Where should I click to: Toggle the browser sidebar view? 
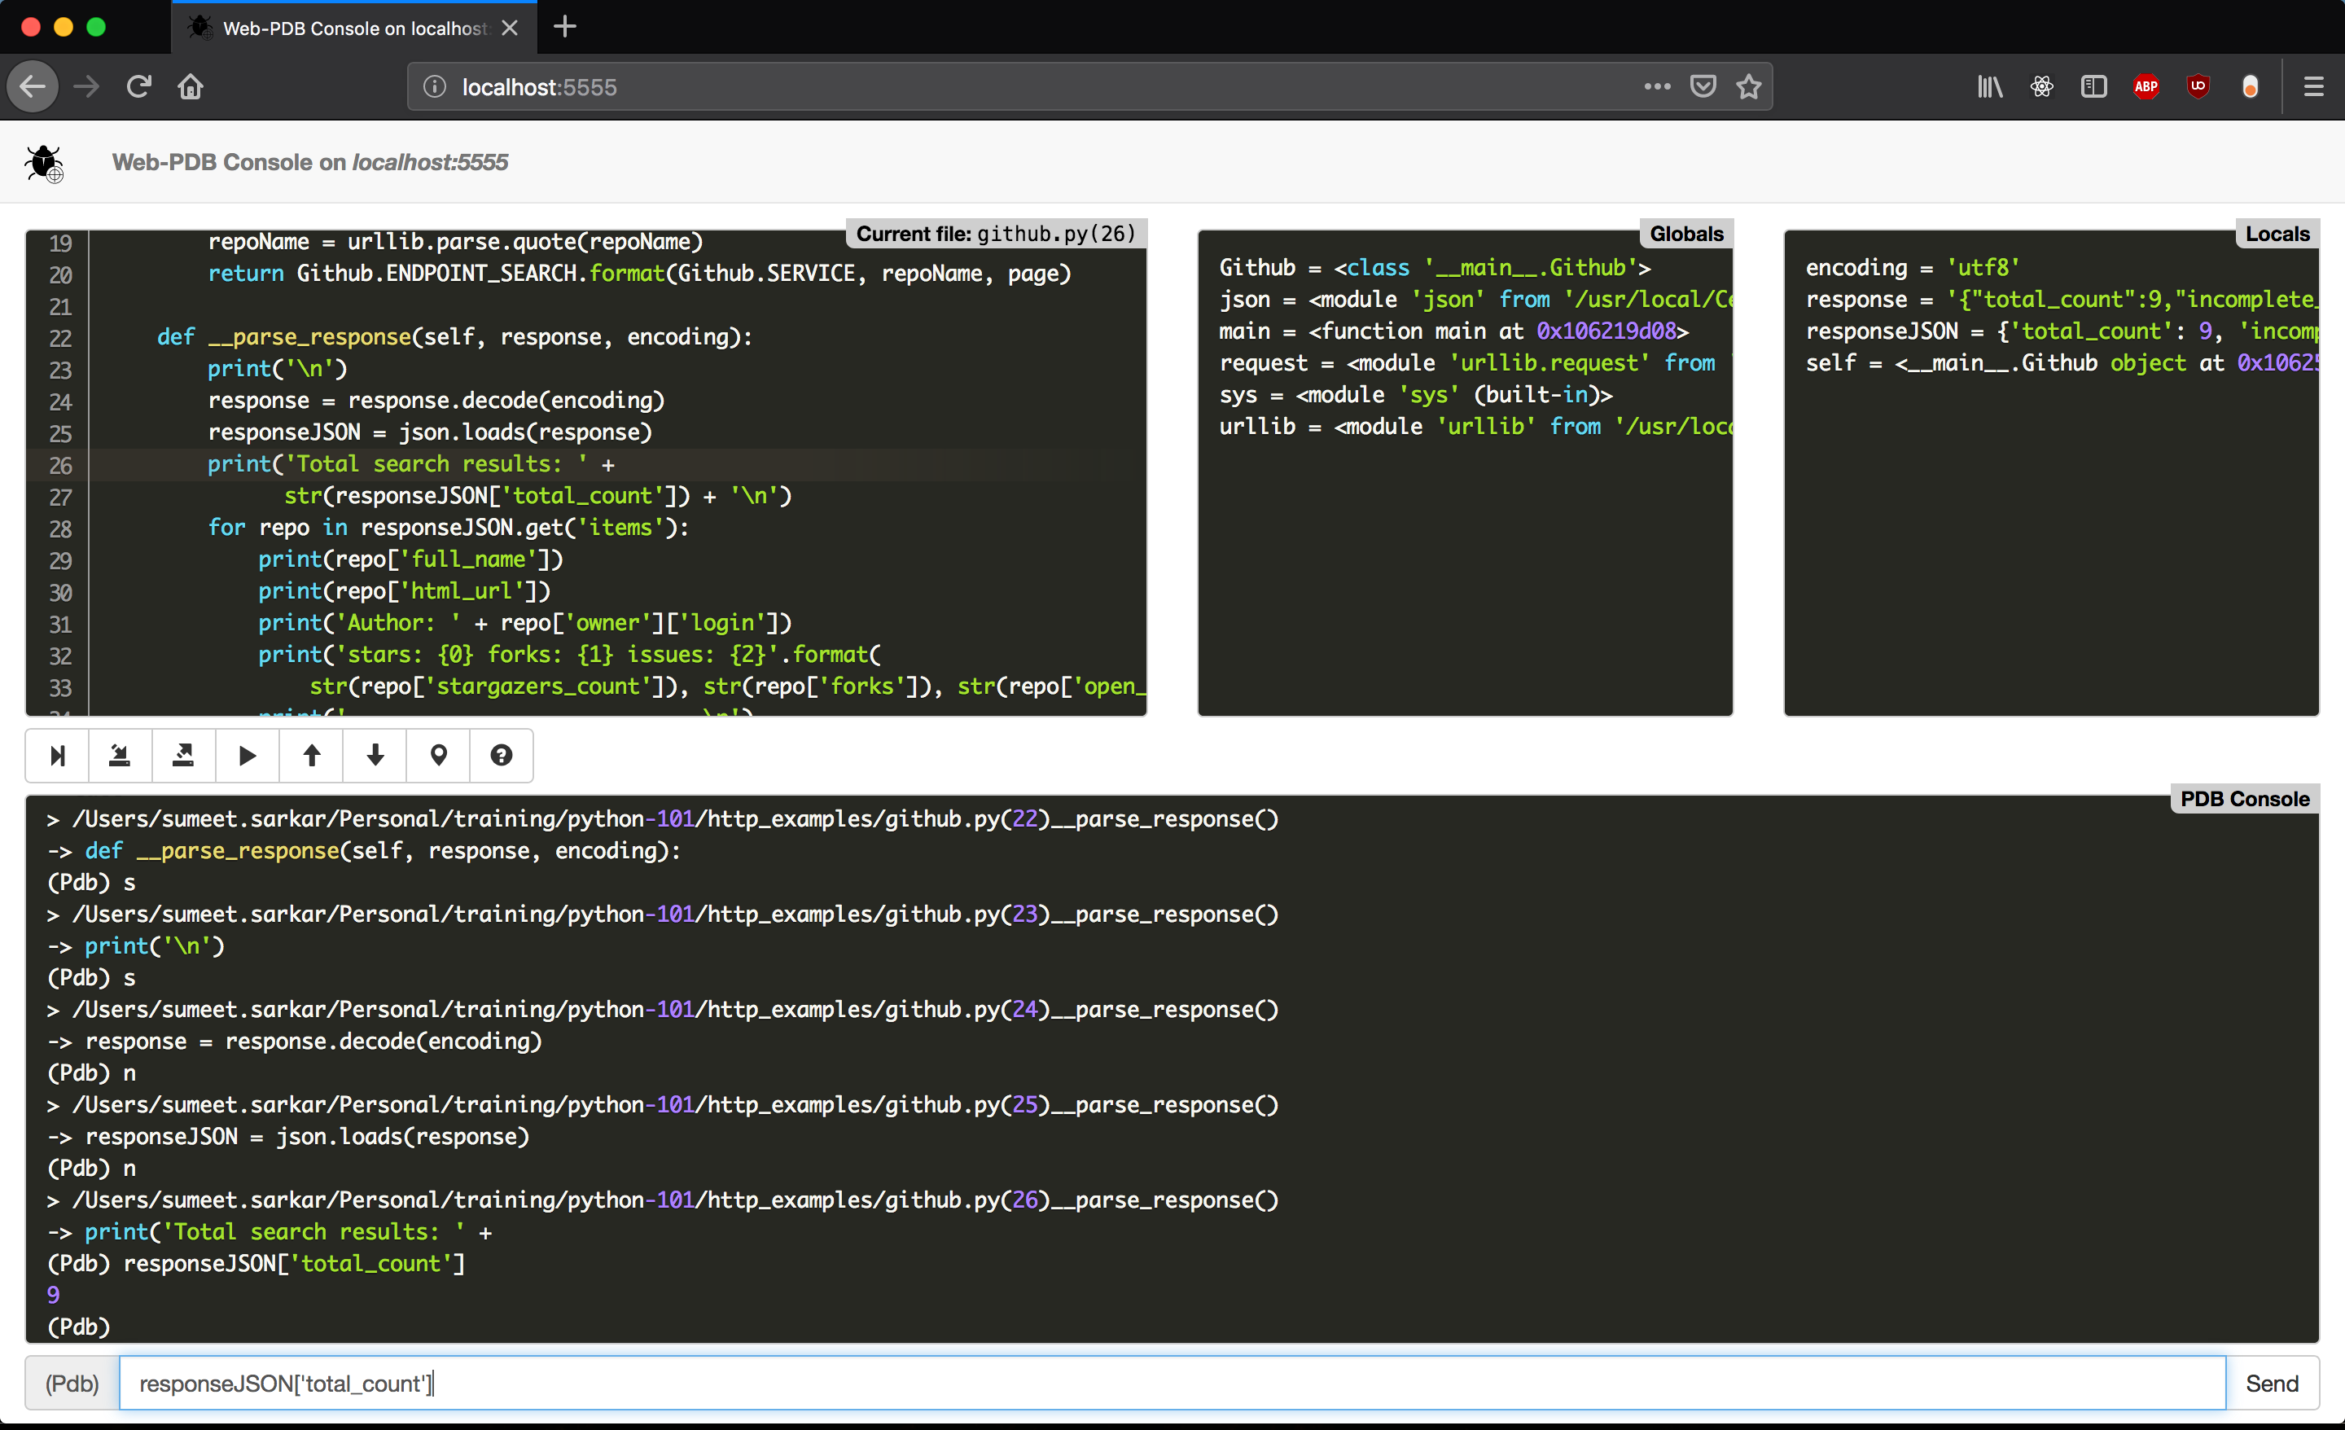(2093, 86)
